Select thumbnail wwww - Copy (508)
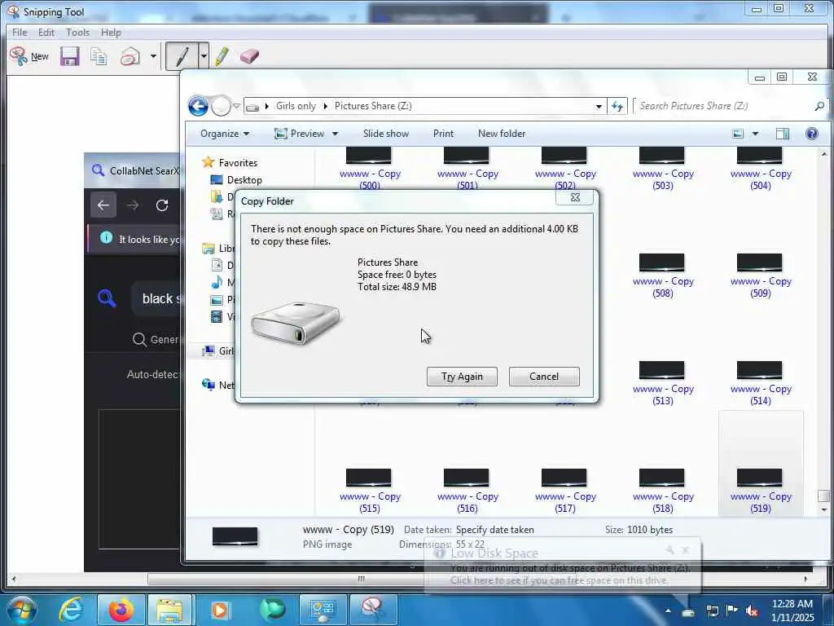Viewport: 834px width, 626px height. click(663, 276)
